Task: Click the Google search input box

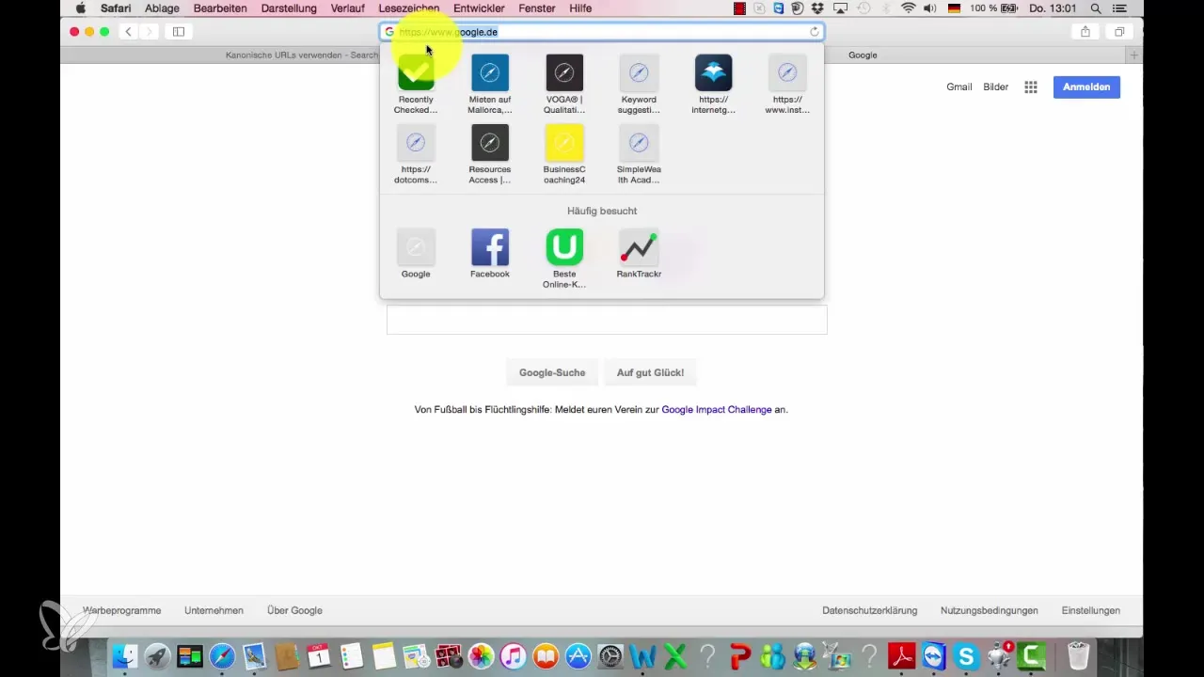Action: coord(607,320)
